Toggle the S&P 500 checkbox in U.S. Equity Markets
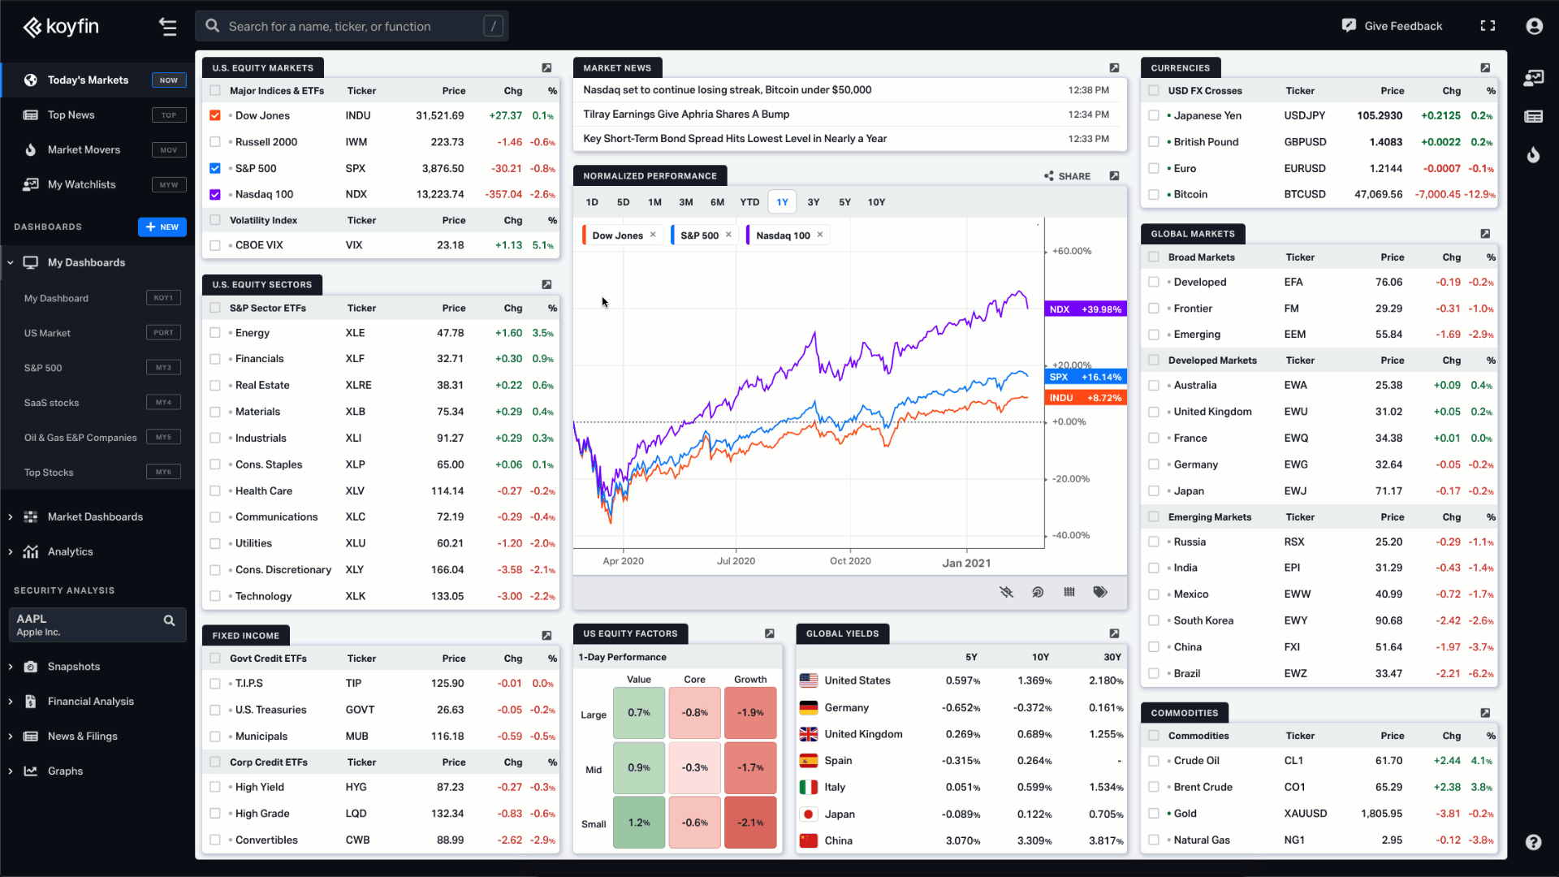Screen dimensions: 1559x877 [216, 168]
